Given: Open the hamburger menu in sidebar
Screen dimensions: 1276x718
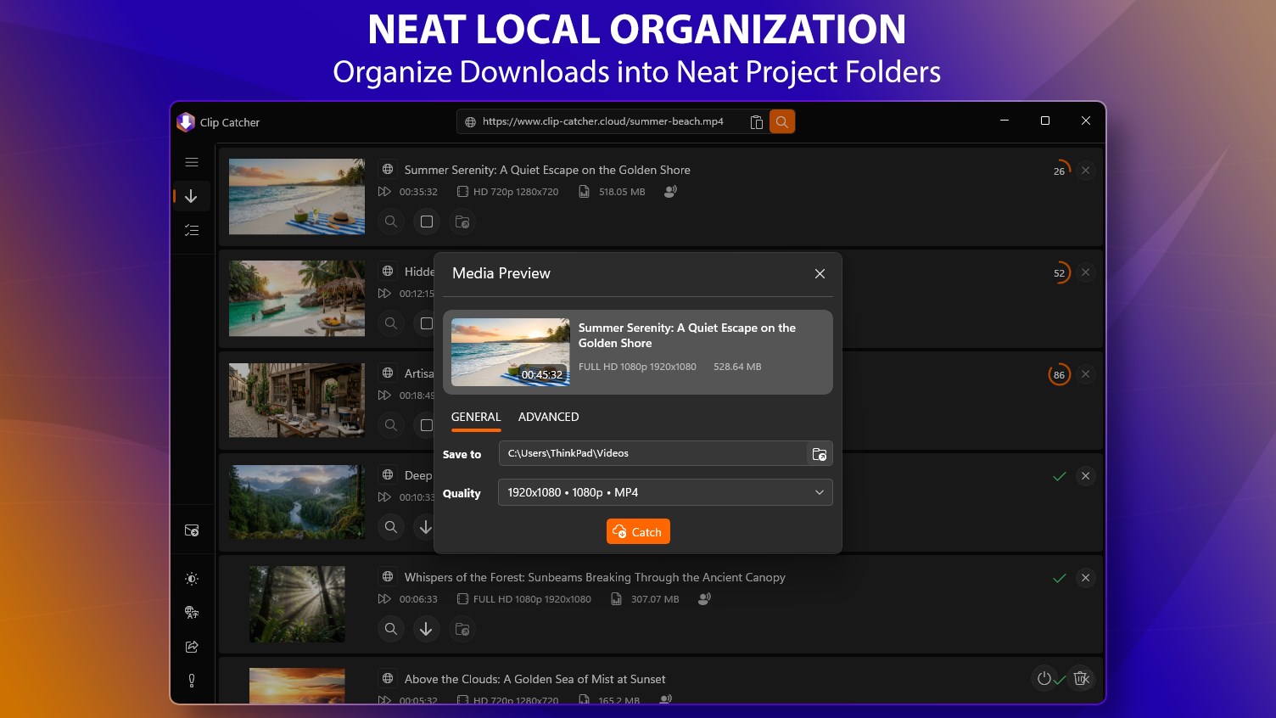Looking at the screenshot, I should point(192,162).
